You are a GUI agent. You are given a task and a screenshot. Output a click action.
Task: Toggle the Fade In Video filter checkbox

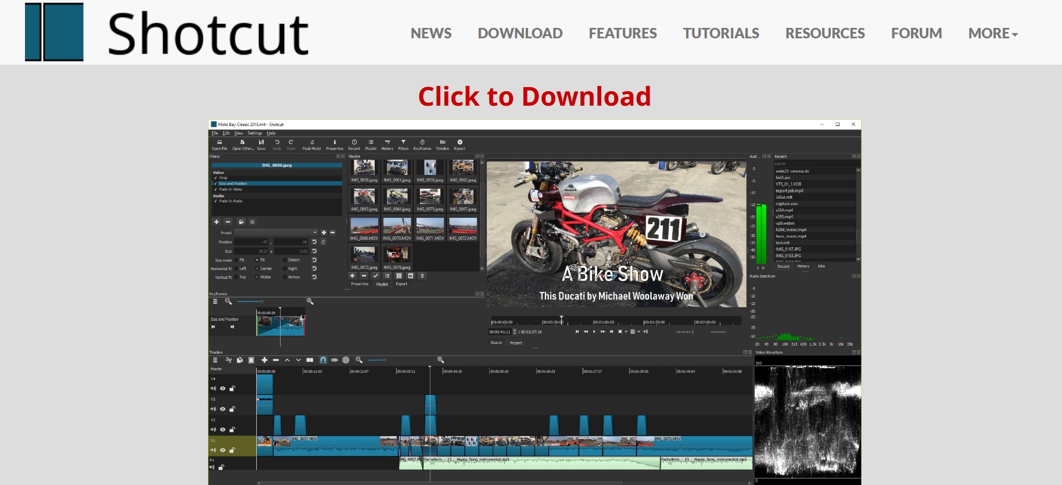point(216,189)
